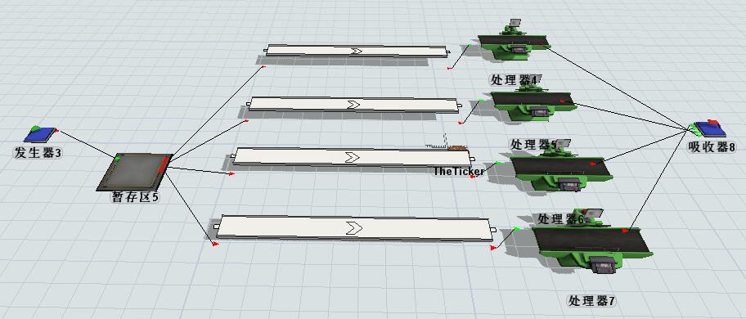
Task: Click the 吸收器8 text label
Action: point(712,147)
